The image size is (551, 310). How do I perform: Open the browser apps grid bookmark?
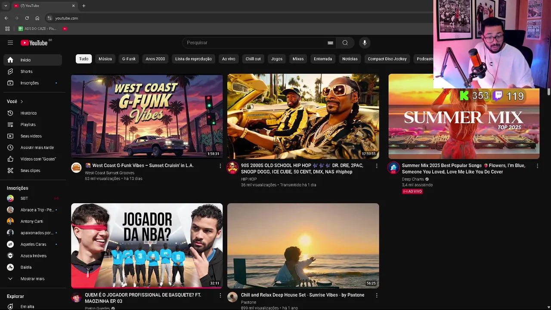[x=7, y=28]
